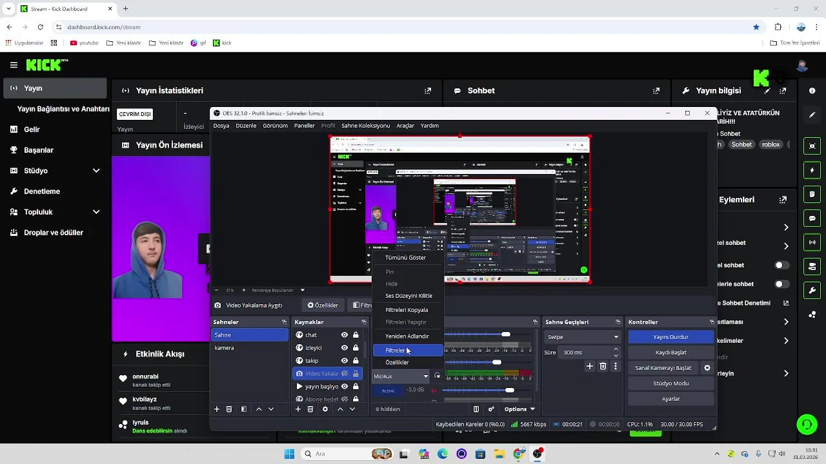This screenshot has height=464, width=826.
Task: Click Kaydı Başlat button
Action: (x=670, y=353)
